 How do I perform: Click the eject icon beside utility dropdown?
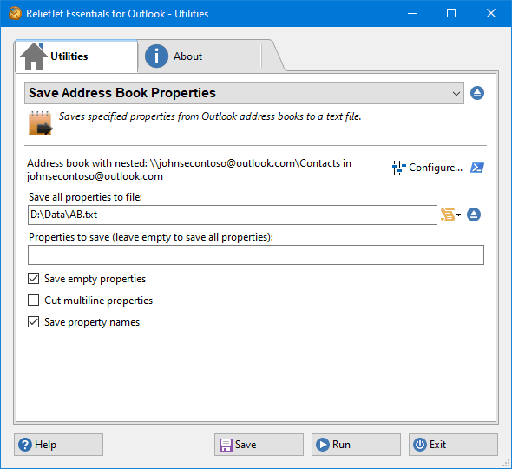[x=477, y=93]
